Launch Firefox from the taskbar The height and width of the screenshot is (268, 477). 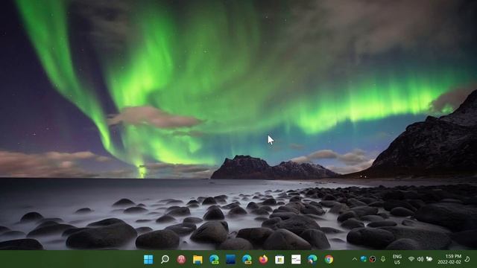coord(263,259)
